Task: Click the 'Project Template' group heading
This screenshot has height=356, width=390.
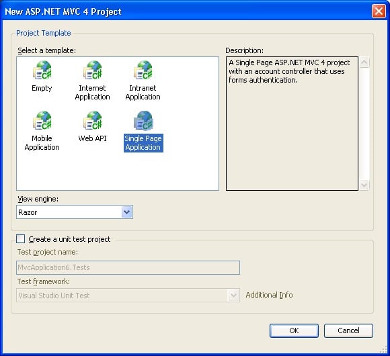Action: (44, 33)
